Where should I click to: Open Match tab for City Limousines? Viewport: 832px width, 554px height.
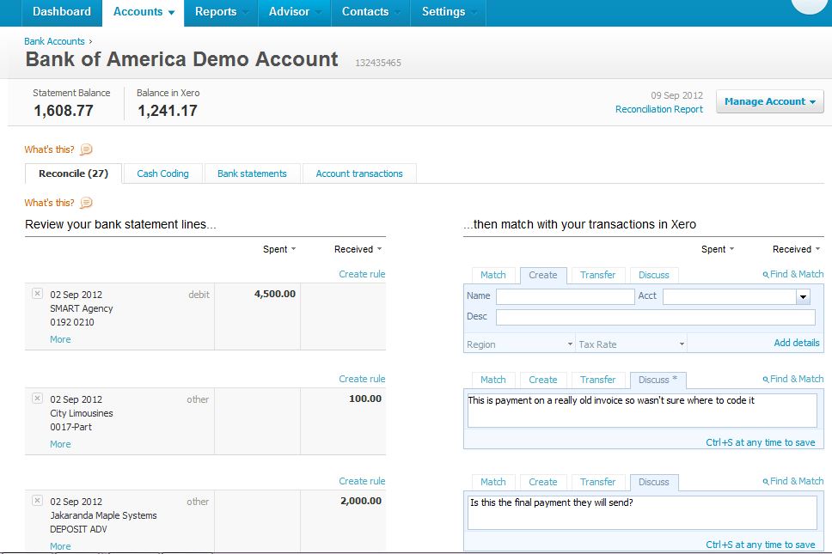click(x=493, y=380)
